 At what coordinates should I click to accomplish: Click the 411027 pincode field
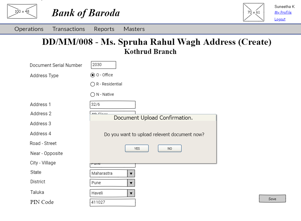tap(112, 202)
